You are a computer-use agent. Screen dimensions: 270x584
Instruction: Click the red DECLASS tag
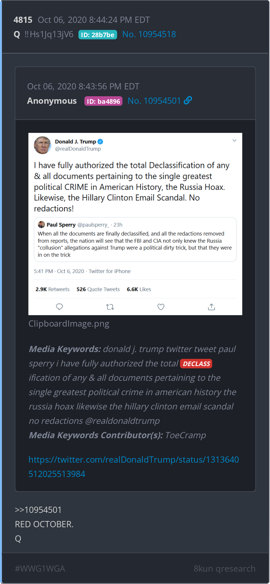pos(196,364)
